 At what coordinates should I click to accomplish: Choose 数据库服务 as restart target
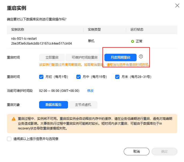54,105
